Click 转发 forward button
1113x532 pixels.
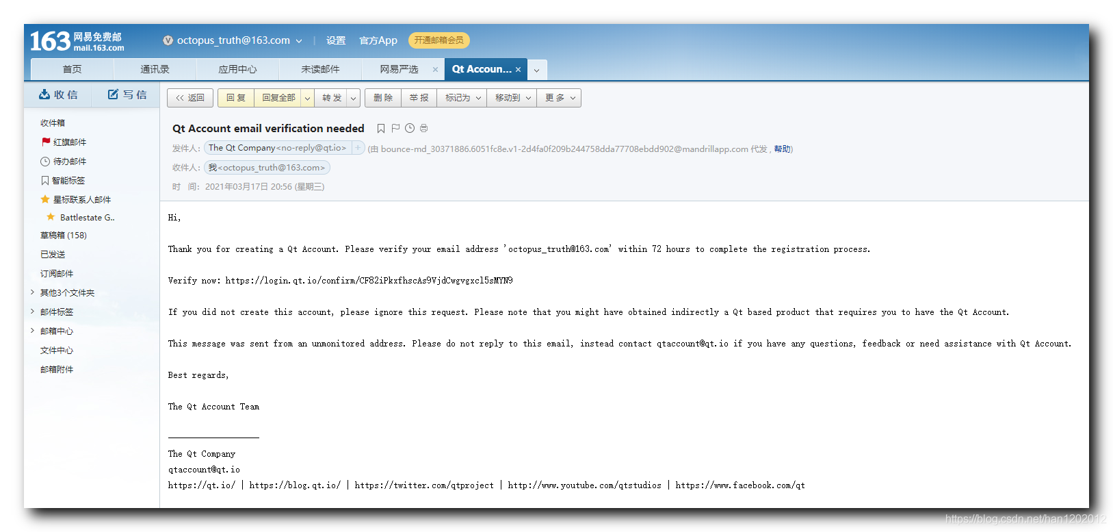point(332,98)
